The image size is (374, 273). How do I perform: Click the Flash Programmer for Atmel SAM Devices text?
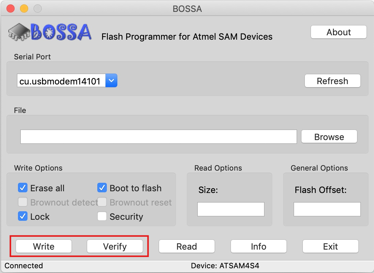pyautogui.click(x=187, y=37)
